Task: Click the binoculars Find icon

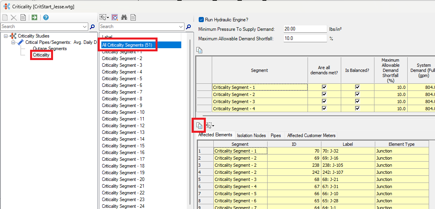Action: (x=124, y=17)
